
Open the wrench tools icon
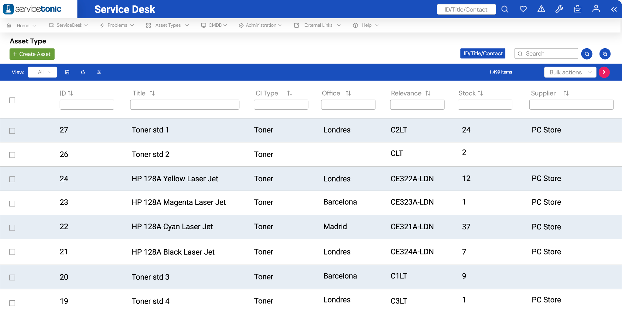click(559, 9)
